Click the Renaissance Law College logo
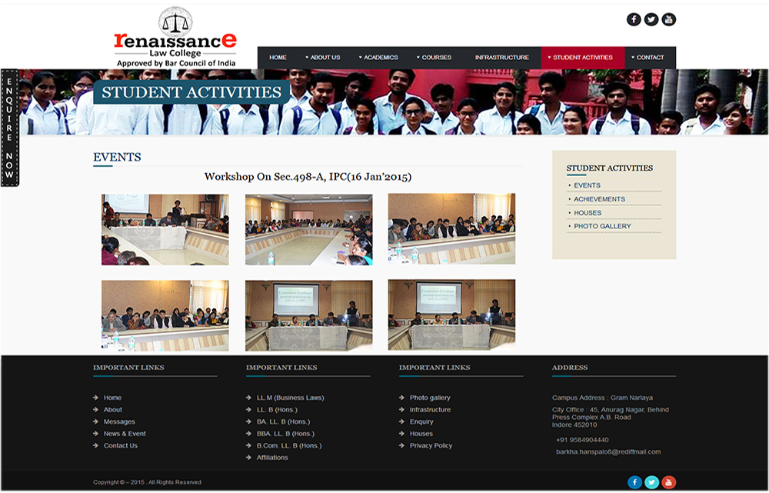 [176, 37]
